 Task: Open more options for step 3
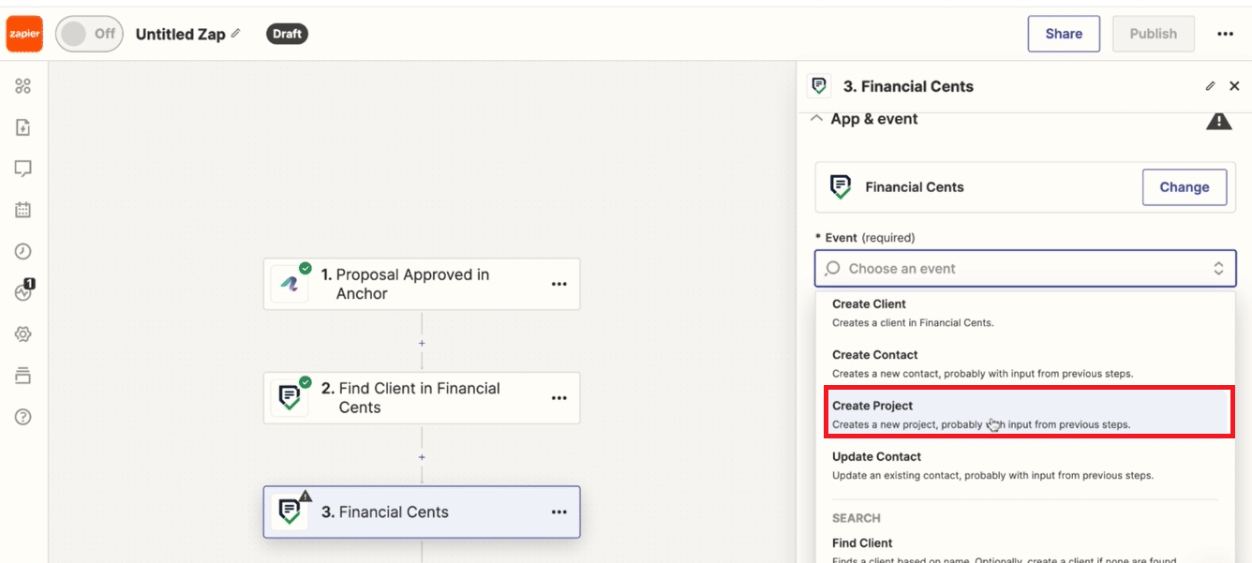tap(559, 511)
